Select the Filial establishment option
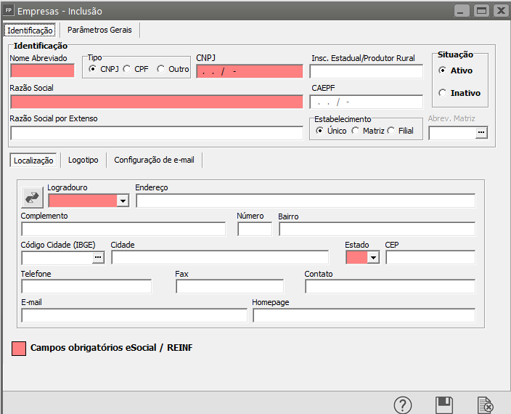The width and height of the screenshot is (511, 414). pos(391,131)
